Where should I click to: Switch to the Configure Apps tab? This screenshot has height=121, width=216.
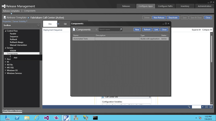146,6
